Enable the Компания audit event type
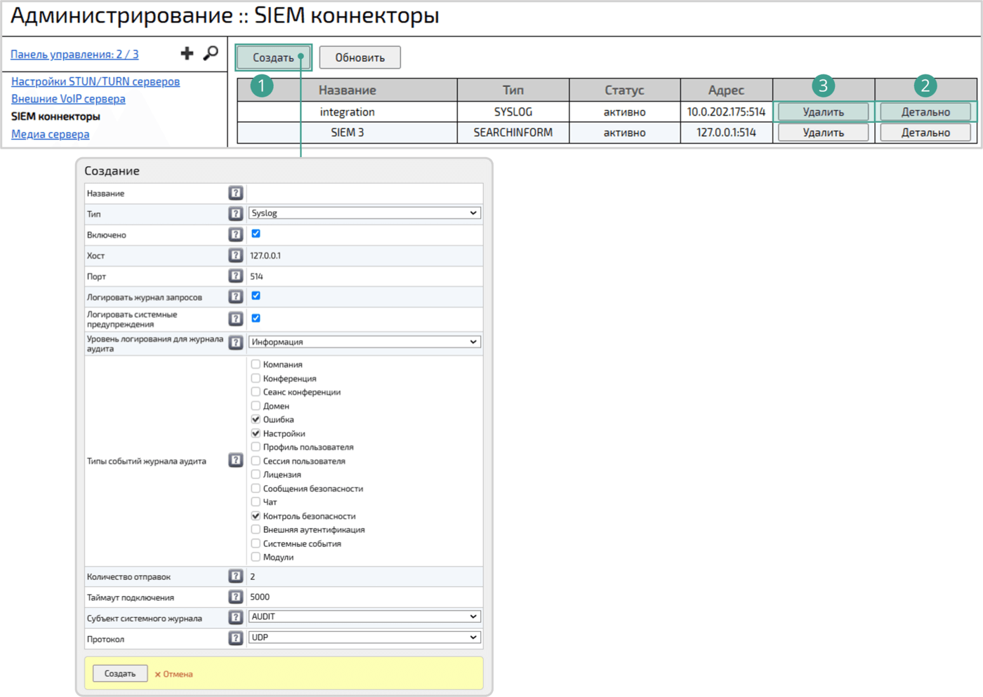Screen dimensions: 983x697 [256, 364]
